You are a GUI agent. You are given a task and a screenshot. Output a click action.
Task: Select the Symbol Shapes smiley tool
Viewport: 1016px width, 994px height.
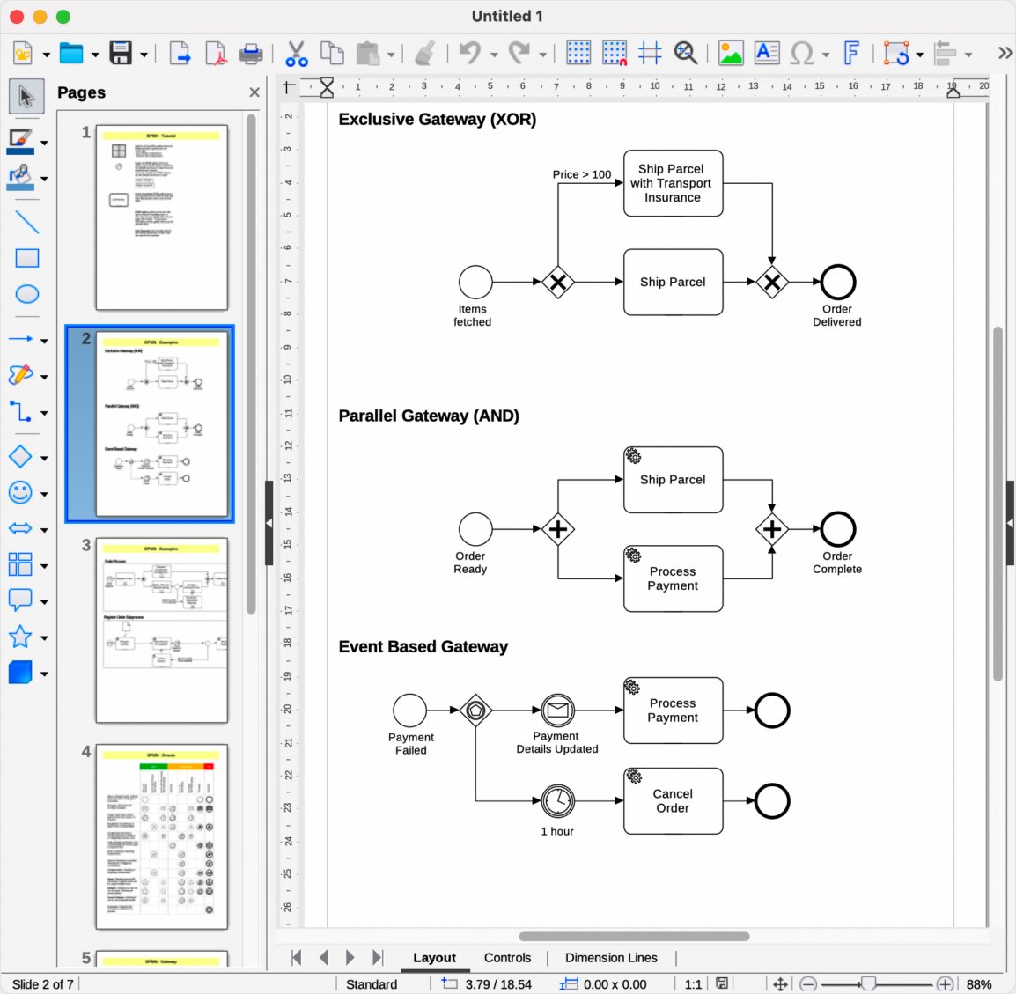click(20, 492)
